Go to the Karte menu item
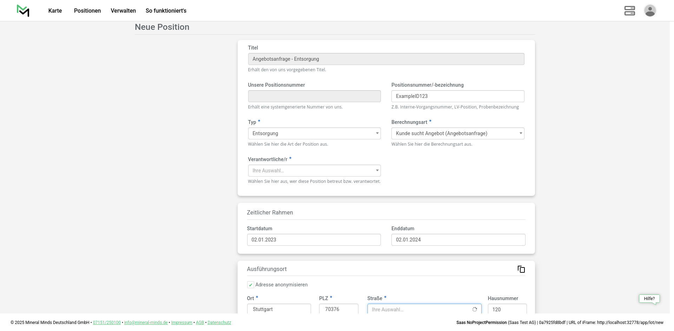The image size is (674, 331). coord(55,11)
